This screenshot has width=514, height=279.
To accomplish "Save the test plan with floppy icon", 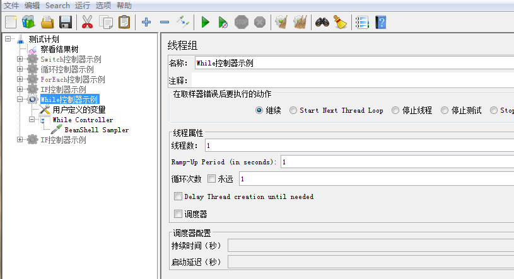I will pyautogui.click(x=66, y=22).
